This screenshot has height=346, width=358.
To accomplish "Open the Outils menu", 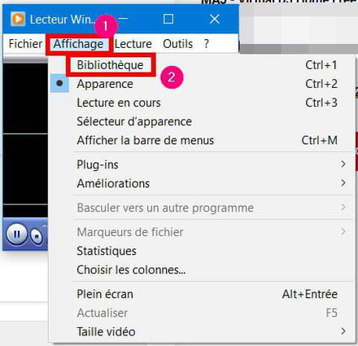I will pos(177,44).
